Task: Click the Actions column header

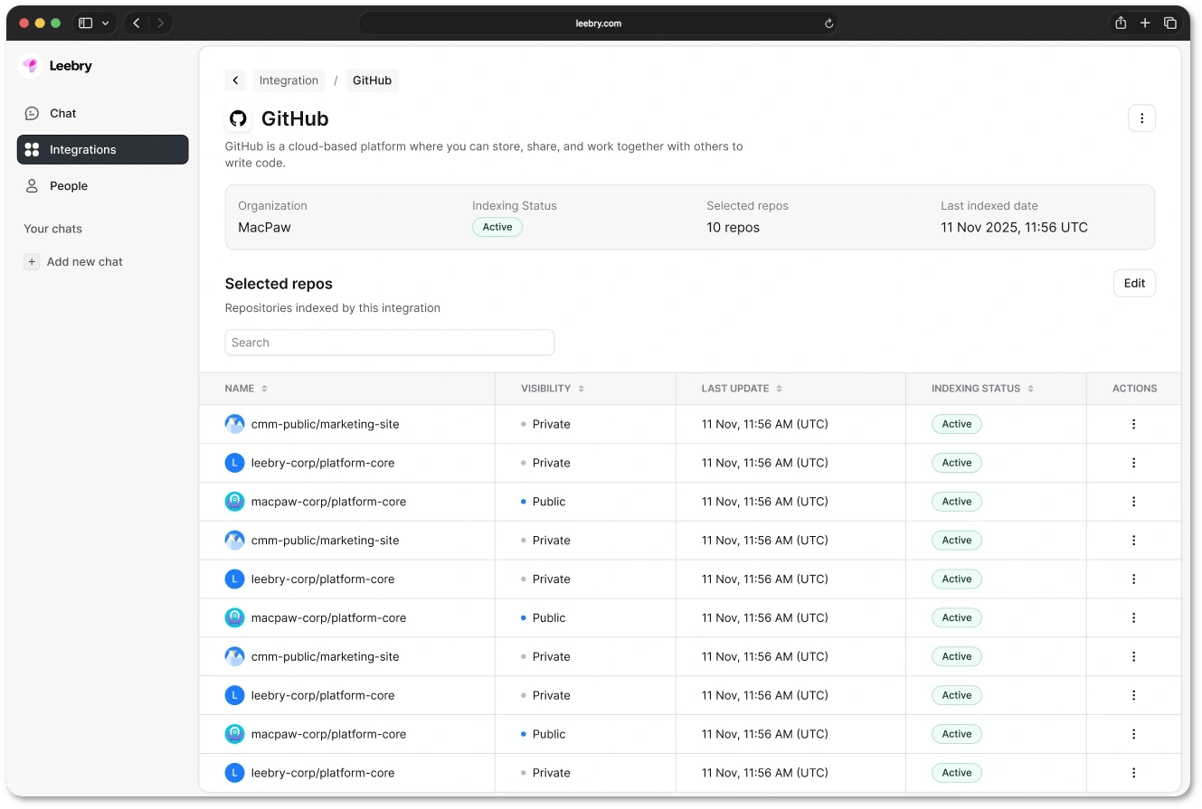Action: [x=1134, y=389]
